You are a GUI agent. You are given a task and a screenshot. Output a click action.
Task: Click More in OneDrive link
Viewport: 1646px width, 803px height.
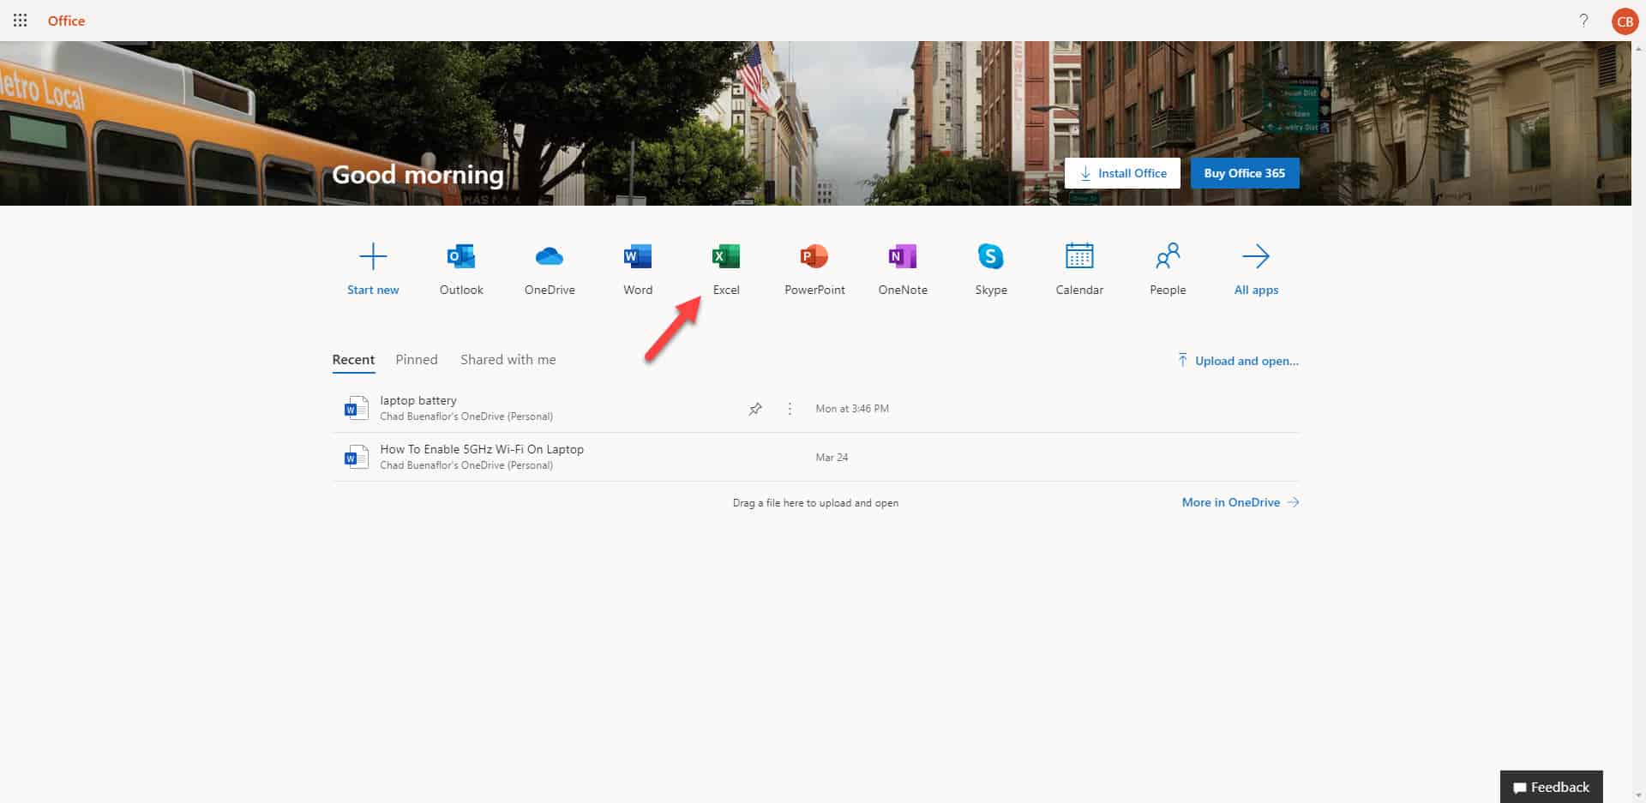pos(1241,502)
